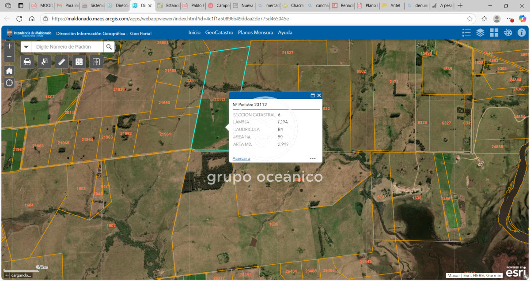Open the drawing palette tool

(x=508, y=32)
